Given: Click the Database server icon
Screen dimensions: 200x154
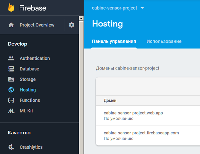Looking at the screenshot, I should [x=11, y=69].
